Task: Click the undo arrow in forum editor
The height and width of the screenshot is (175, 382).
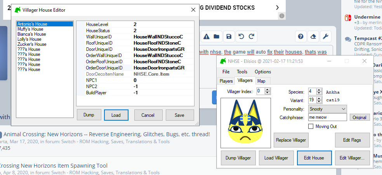Action: click(x=241, y=36)
